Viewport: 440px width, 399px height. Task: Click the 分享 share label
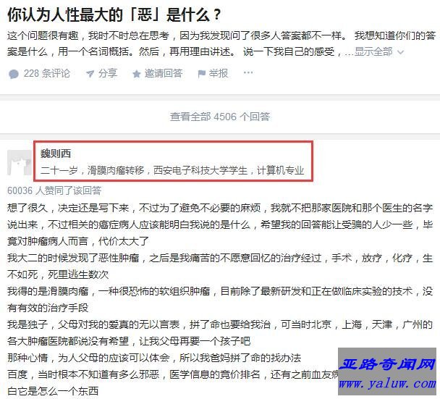[x=108, y=74]
